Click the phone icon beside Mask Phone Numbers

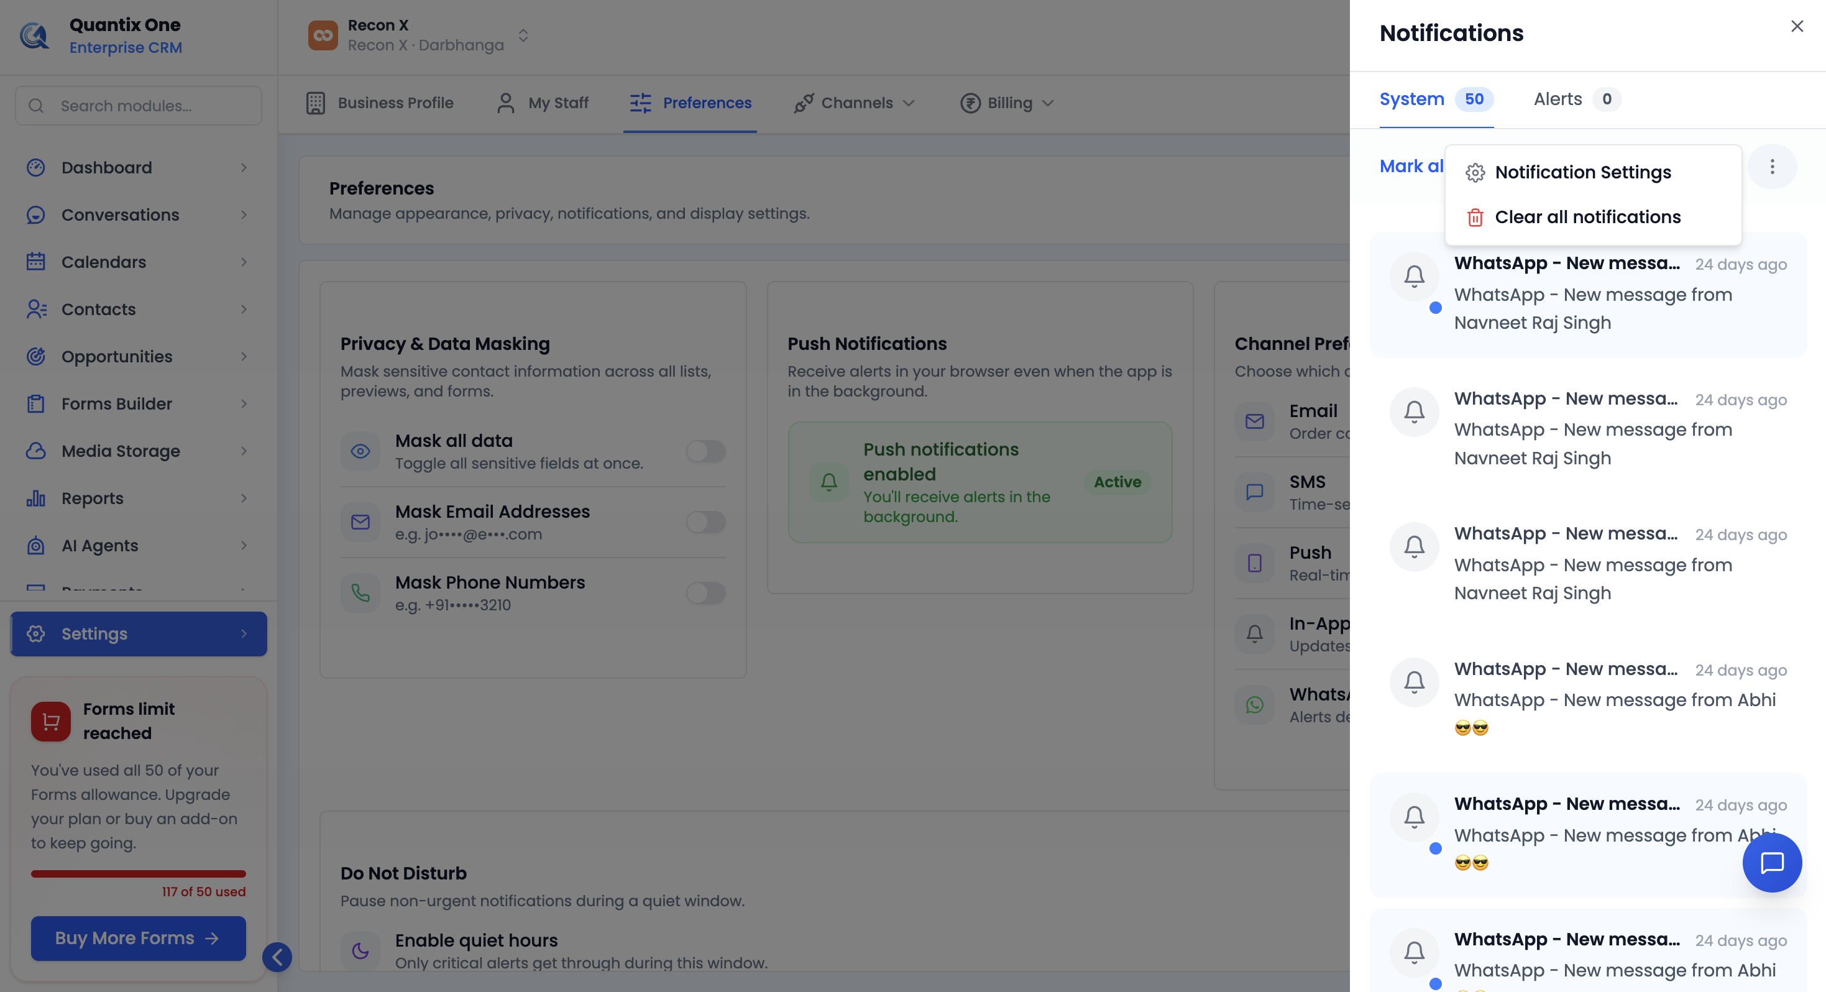coord(360,593)
